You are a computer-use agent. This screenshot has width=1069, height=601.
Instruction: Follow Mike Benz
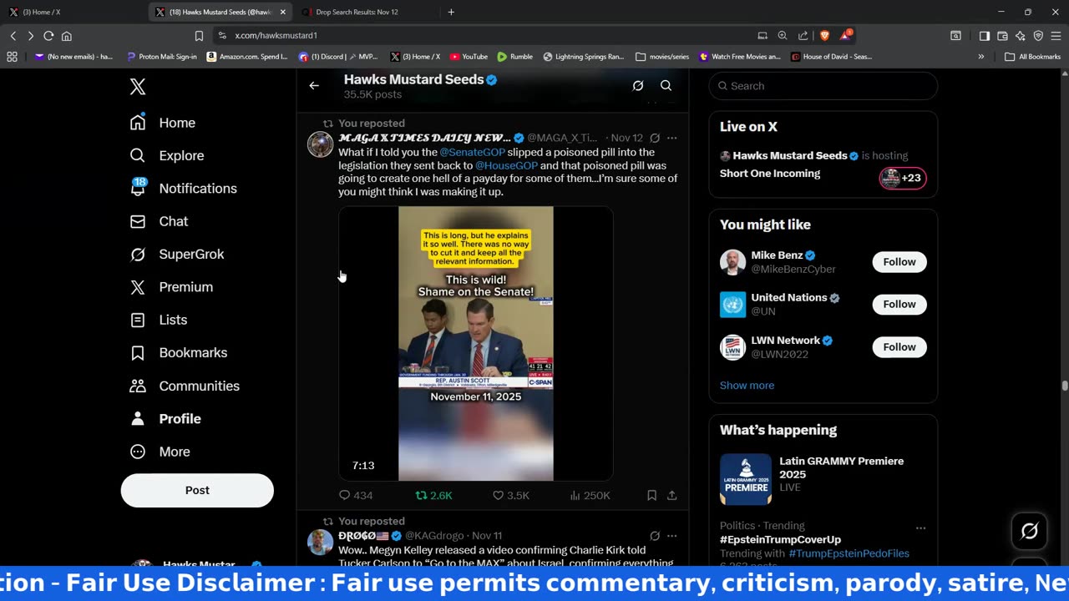pos(899,262)
